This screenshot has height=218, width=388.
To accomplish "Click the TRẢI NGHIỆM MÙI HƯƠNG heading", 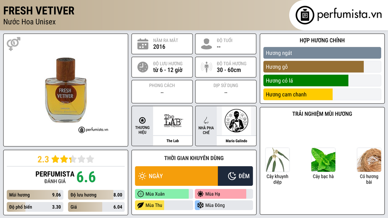I will click(322, 114).
